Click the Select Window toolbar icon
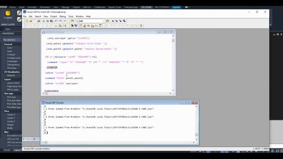 click(76, 26)
